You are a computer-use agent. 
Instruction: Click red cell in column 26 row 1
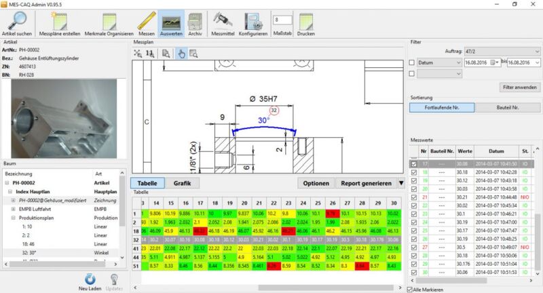(x=333, y=214)
